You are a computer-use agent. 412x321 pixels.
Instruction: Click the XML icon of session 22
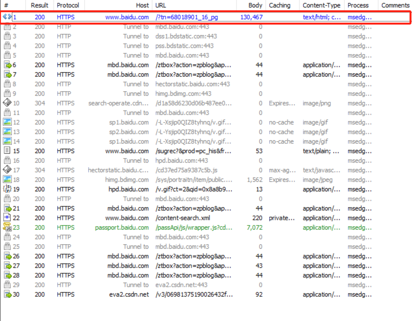tap(7, 217)
